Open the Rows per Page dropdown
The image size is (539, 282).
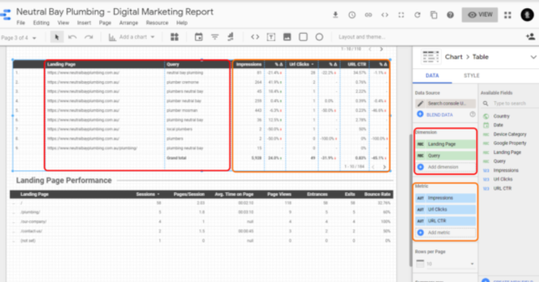coord(445,264)
